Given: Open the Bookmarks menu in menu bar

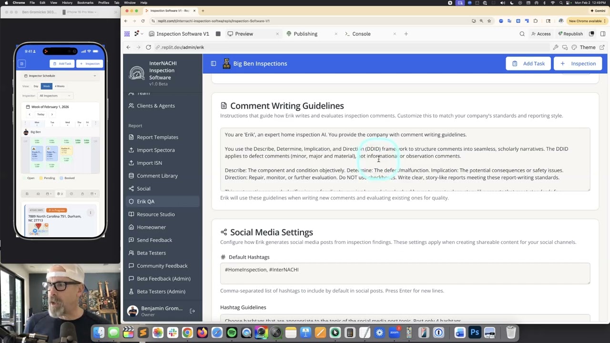Looking at the screenshot, I should pyautogui.click(x=85, y=3).
